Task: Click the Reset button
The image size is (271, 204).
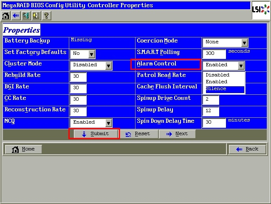Action: click(x=138, y=134)
